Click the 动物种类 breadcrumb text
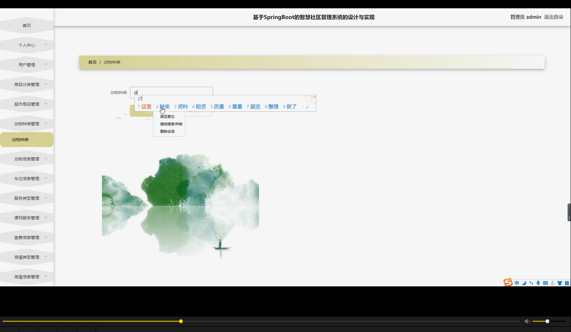This screenshot has height=332, width=571. click(112, 62)
